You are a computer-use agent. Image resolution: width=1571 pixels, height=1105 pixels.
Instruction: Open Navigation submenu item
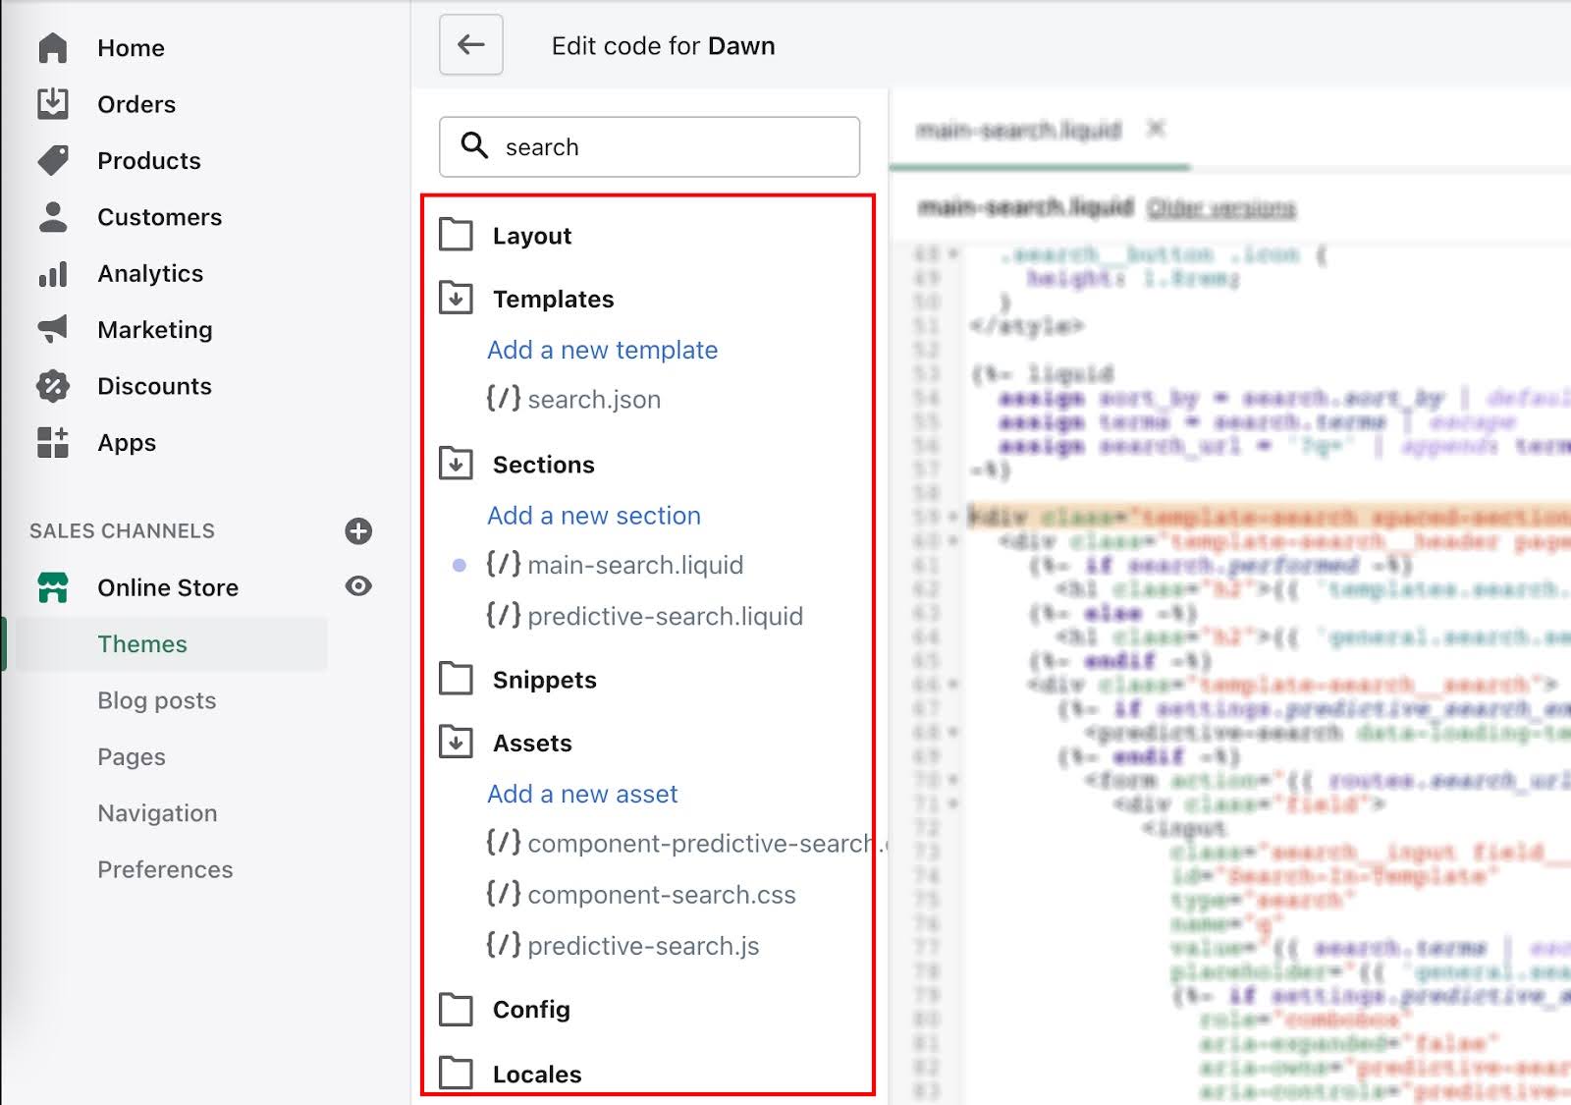(x=157, y=813)
